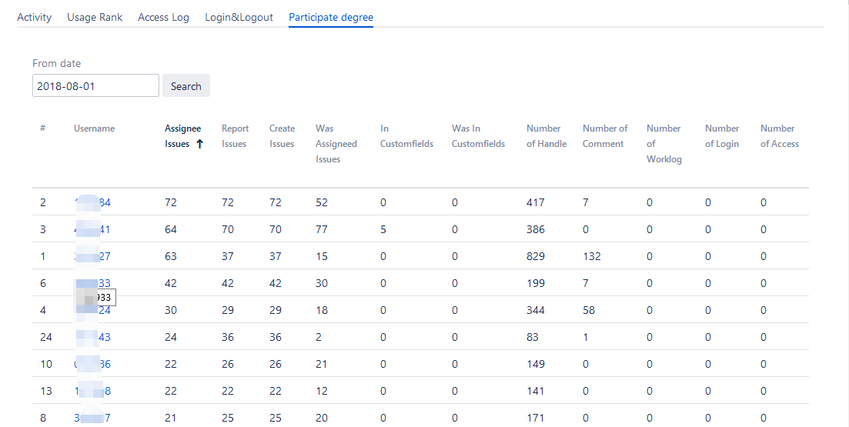Viewport: 849px width, 427px height.
Task: Select the Participate degree tab
Action: coord(331,18)
